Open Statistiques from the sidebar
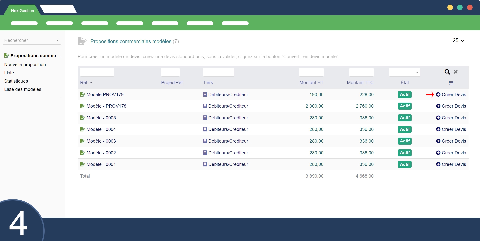 (16, 81)
